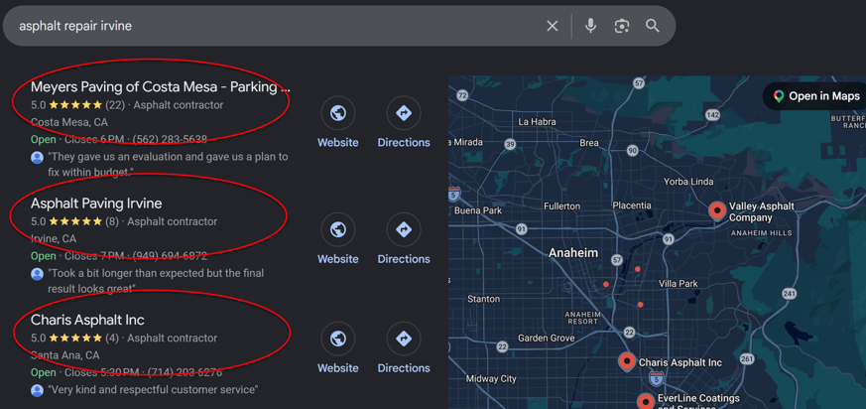This screenshot has height=409, width=866.
Task: Click Irvine, CA address text
Action: [54, 239]
